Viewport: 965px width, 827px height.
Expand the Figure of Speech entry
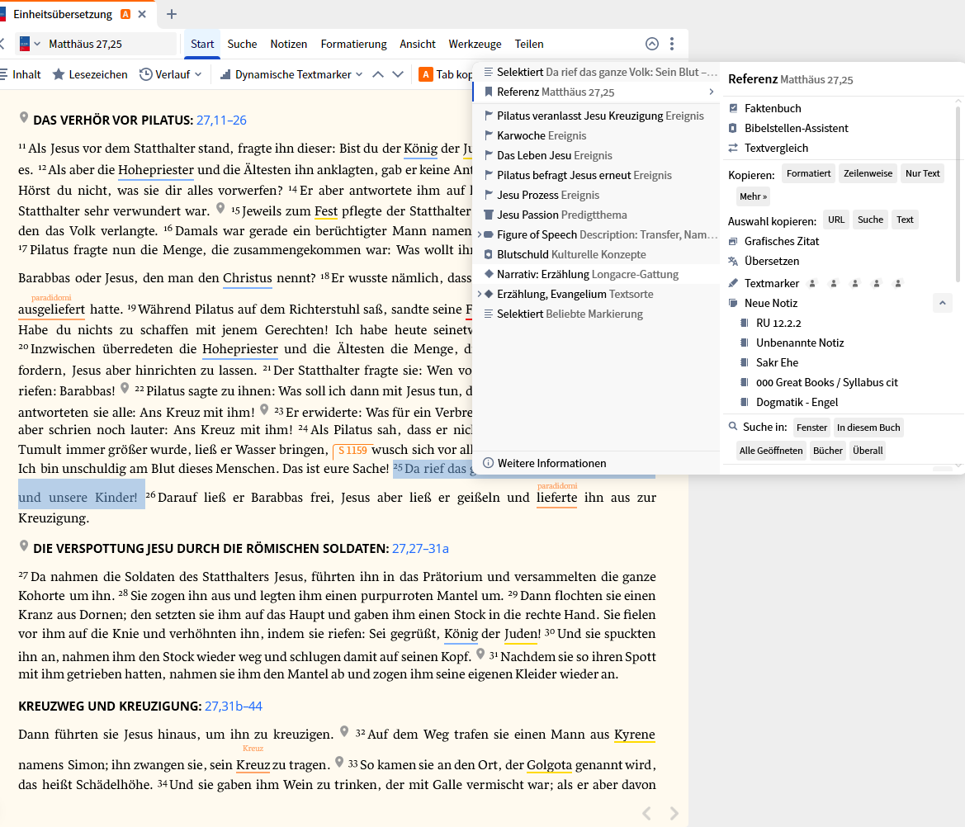tap(480, 234)
